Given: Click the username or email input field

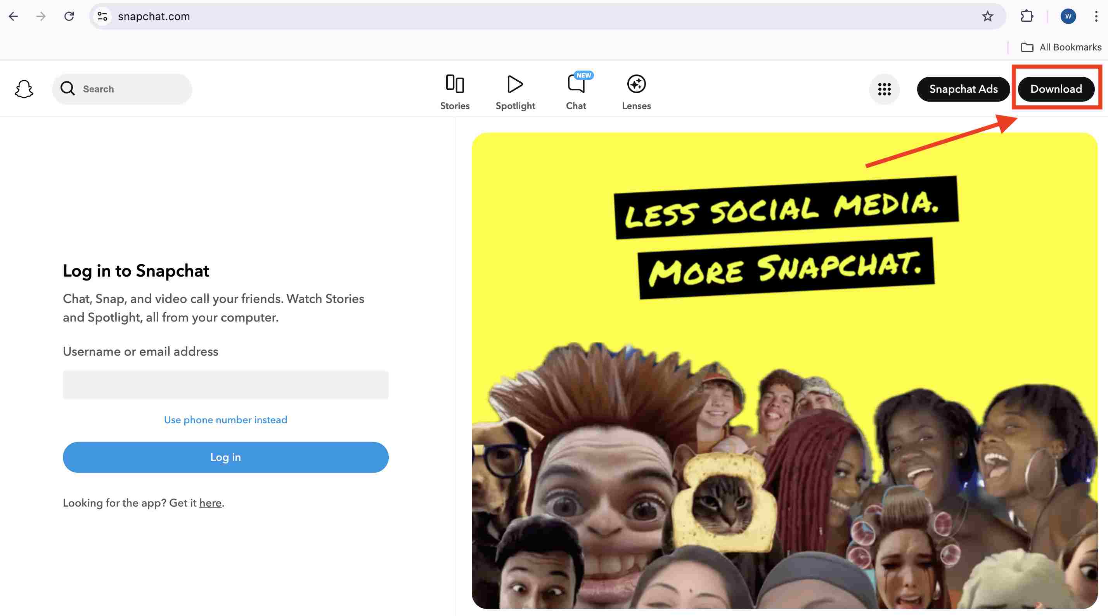Looking at the screenshot, I should click(225, 384).
